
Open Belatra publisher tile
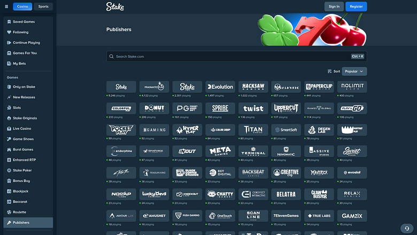(x=286, y=194)
